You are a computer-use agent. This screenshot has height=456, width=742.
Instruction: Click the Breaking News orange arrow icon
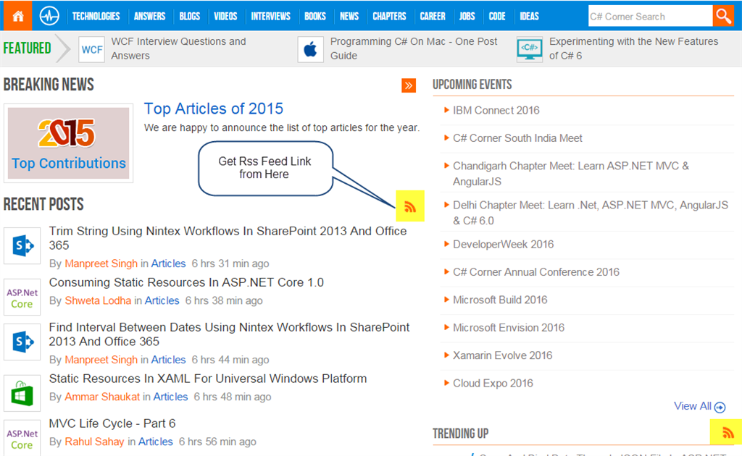(x=409, y=85)
